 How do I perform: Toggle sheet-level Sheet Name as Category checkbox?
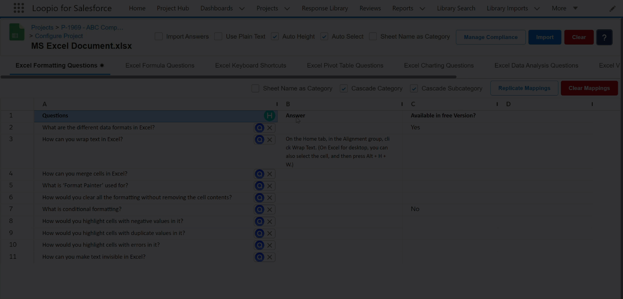click(255, 88)
